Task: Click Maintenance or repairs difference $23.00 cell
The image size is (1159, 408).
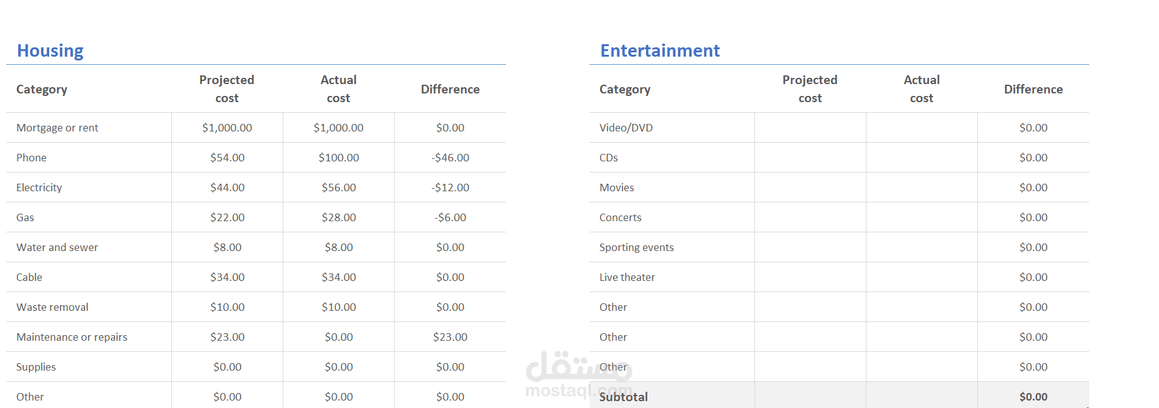Action: pyautogui.click(x=450, y=337)
